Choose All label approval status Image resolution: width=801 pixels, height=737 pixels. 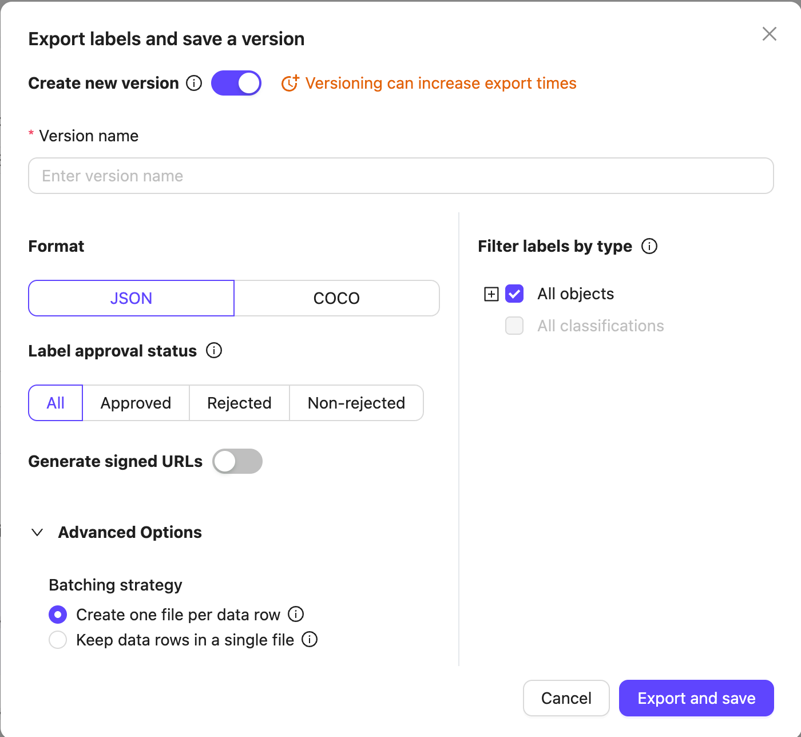coord(55,403)
